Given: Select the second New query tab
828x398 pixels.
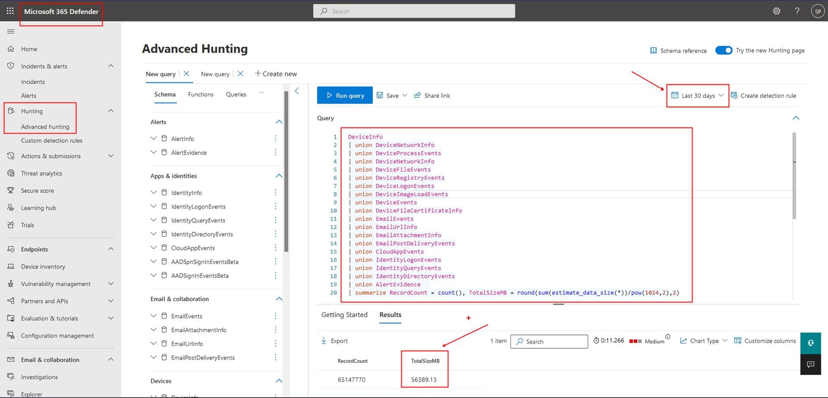Looking at the screenshot, I should (215, 74).
